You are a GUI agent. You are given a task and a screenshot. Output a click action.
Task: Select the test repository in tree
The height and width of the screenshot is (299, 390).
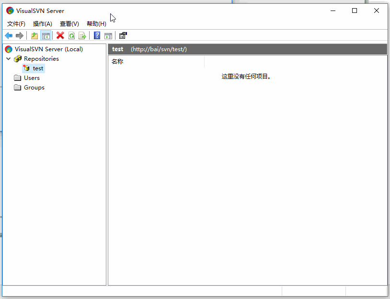pos(38,68)
